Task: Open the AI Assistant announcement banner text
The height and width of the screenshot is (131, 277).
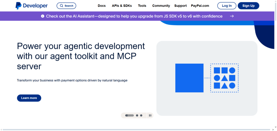Action: [134, 16]
